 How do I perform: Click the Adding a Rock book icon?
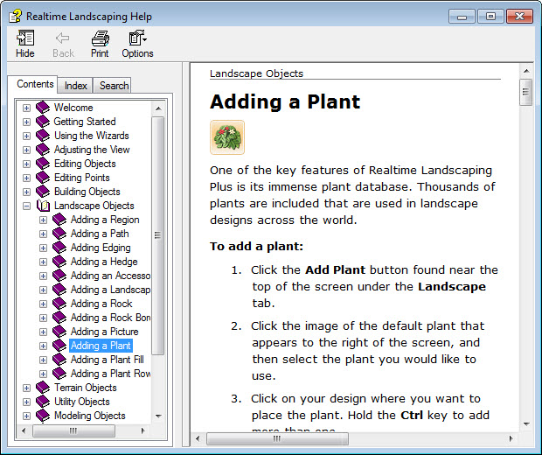59,304
